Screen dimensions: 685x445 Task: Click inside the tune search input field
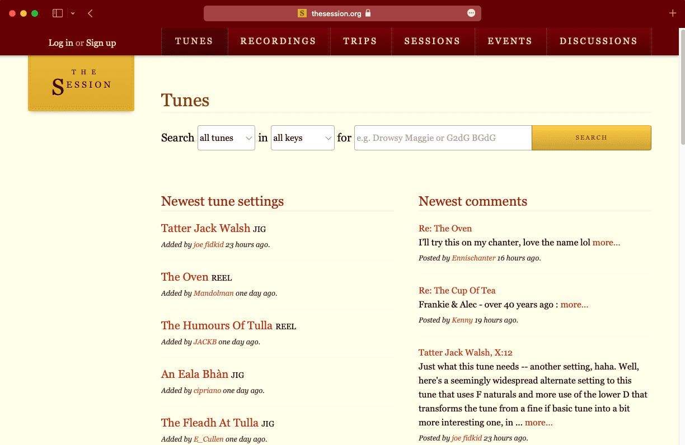pyautogui.click(x=442, y=138)
